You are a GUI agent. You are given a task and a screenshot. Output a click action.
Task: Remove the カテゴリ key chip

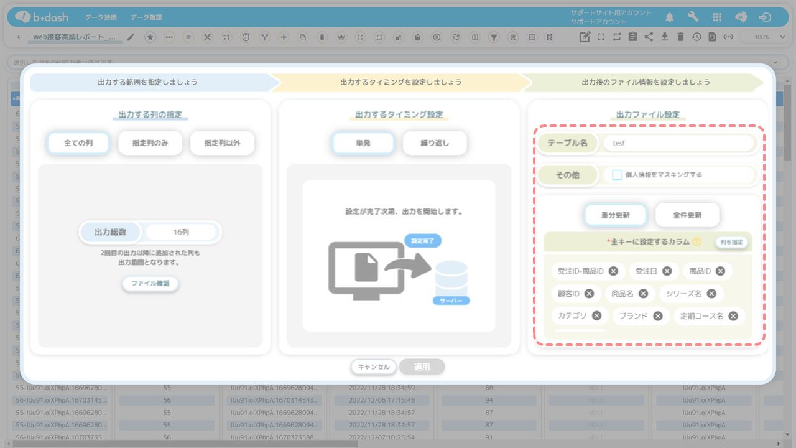[596, 316]
